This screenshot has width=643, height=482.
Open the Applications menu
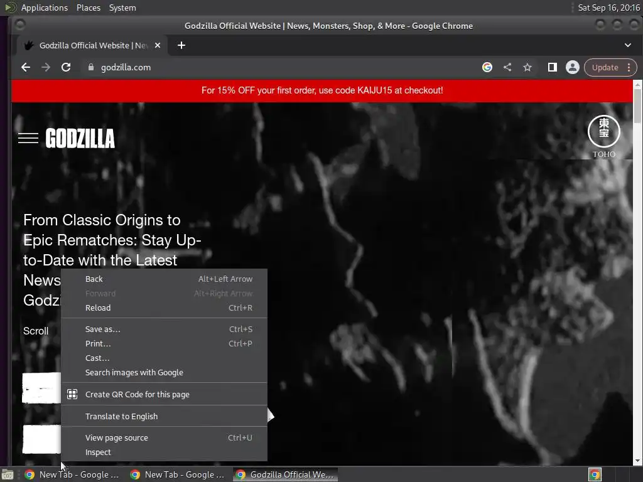pos(45,8)
